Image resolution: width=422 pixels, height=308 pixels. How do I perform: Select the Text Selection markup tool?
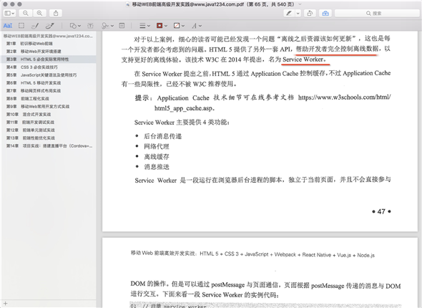point(8,26)
